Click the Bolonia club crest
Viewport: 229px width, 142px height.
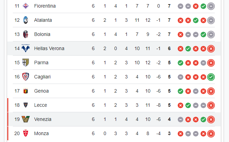(x=26, y=34)
